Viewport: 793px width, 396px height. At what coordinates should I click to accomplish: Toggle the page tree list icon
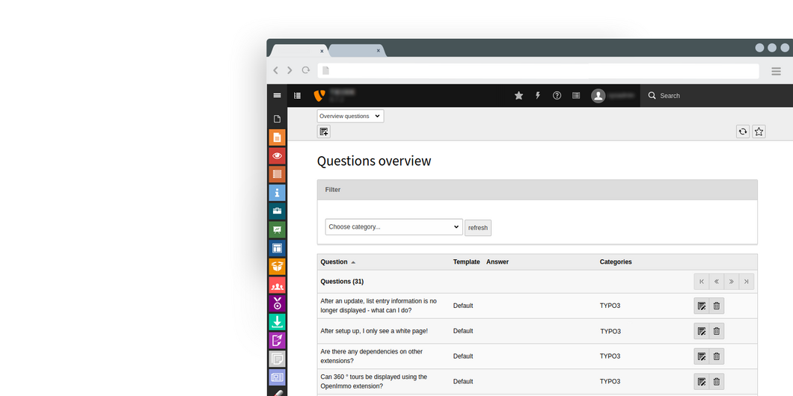[x=298, y=96]
